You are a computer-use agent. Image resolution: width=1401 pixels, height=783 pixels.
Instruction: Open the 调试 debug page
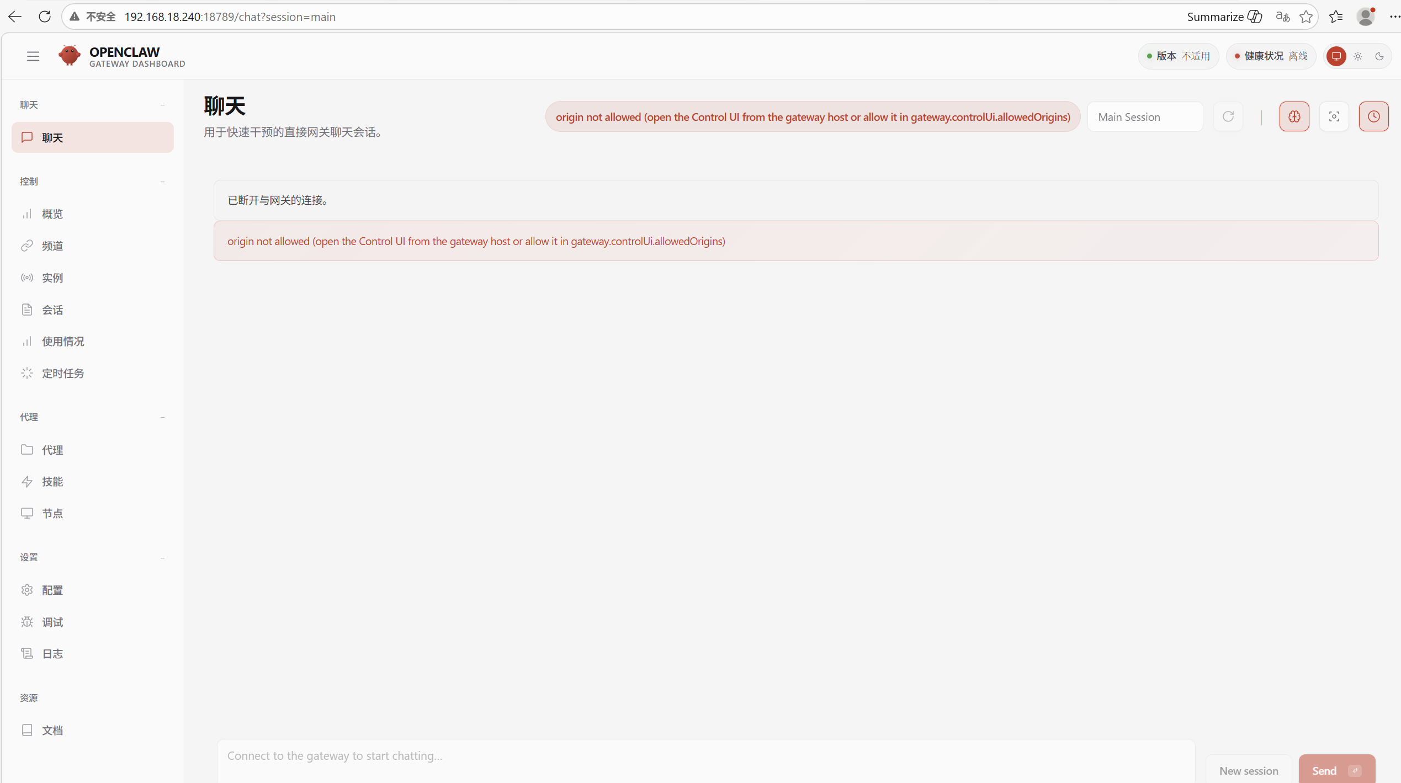pyautogui.click(x=52, y=622)
